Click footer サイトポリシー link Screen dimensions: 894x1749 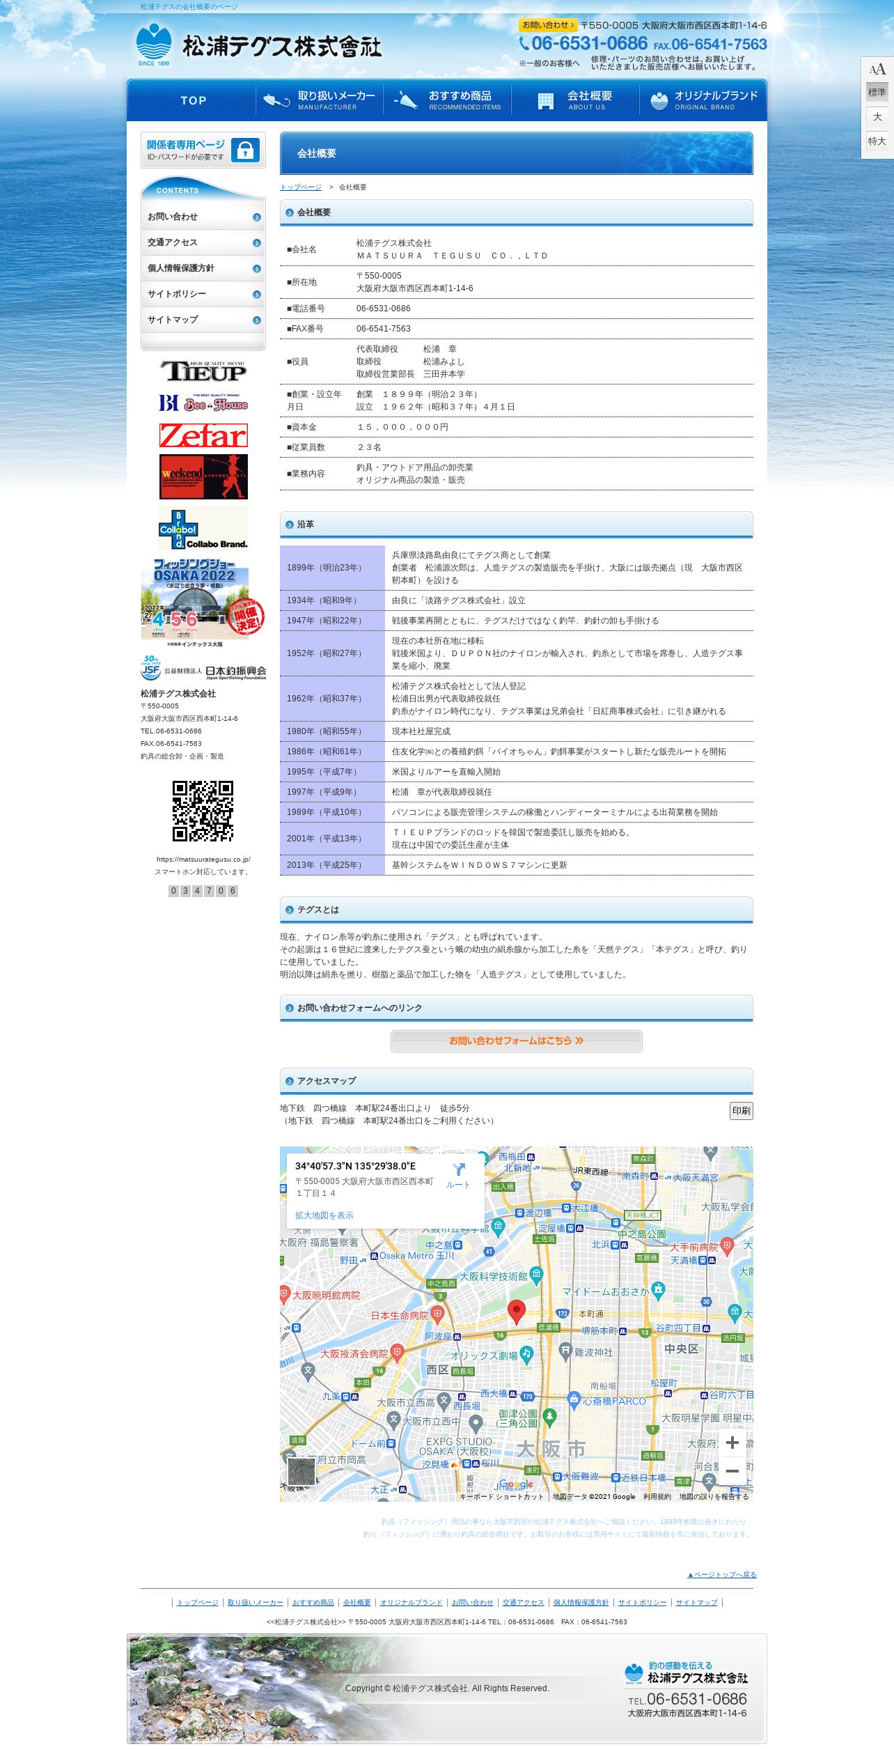pos(643,1602)
